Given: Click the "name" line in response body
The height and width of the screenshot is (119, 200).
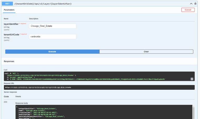Looking at the screenshot, I should pyautogui.click(x=32, y=111).
